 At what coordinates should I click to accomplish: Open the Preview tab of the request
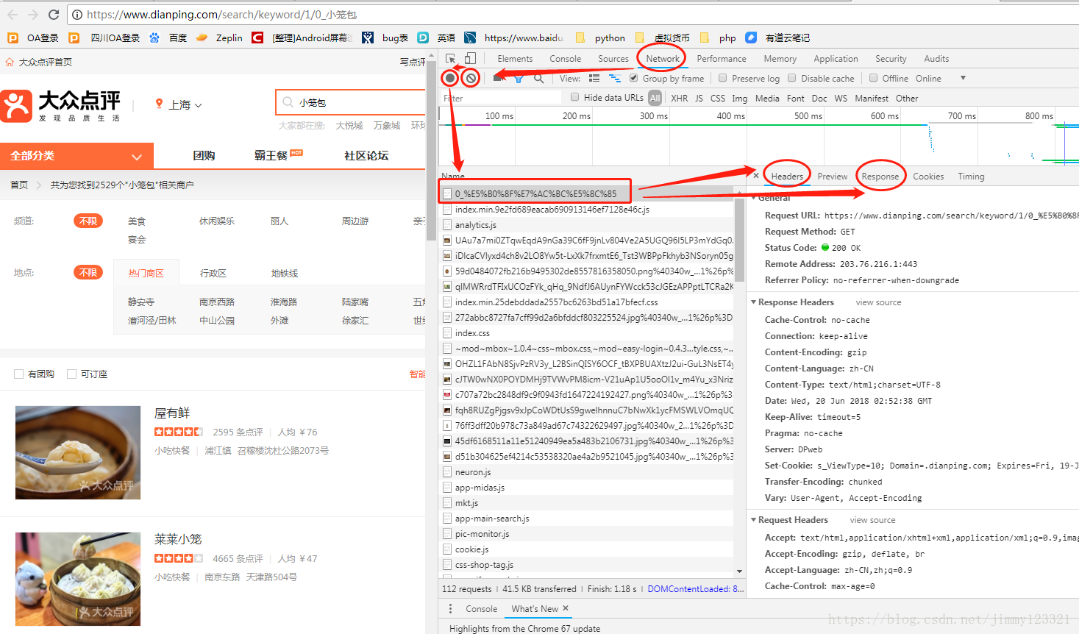[832, 177]
